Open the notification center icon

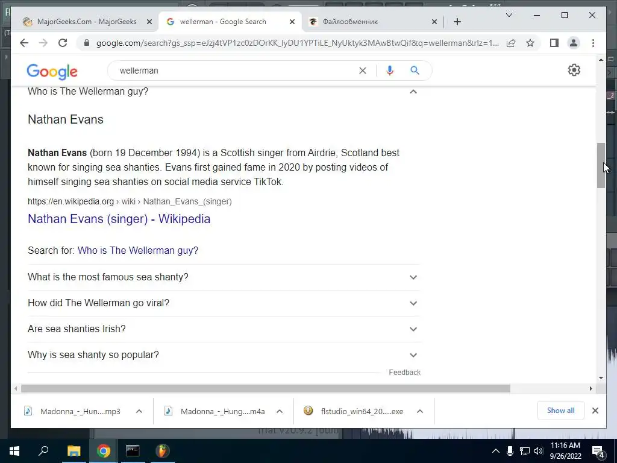tap(598, 452)
